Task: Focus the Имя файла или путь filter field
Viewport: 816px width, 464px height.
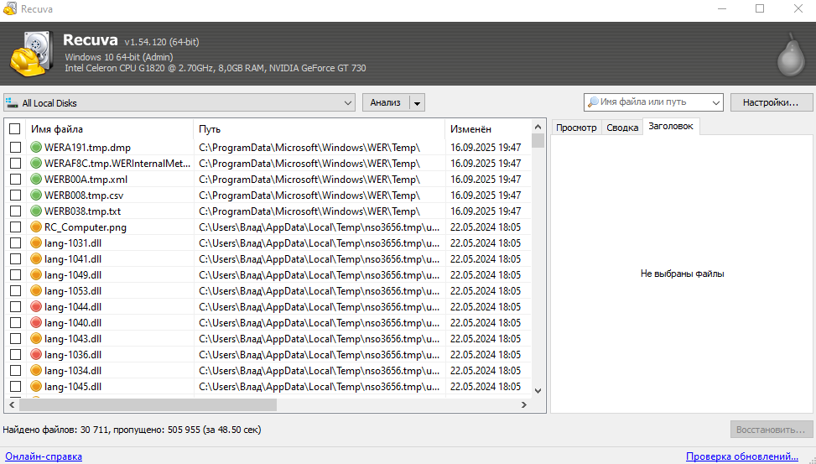Action: point(653,102)
